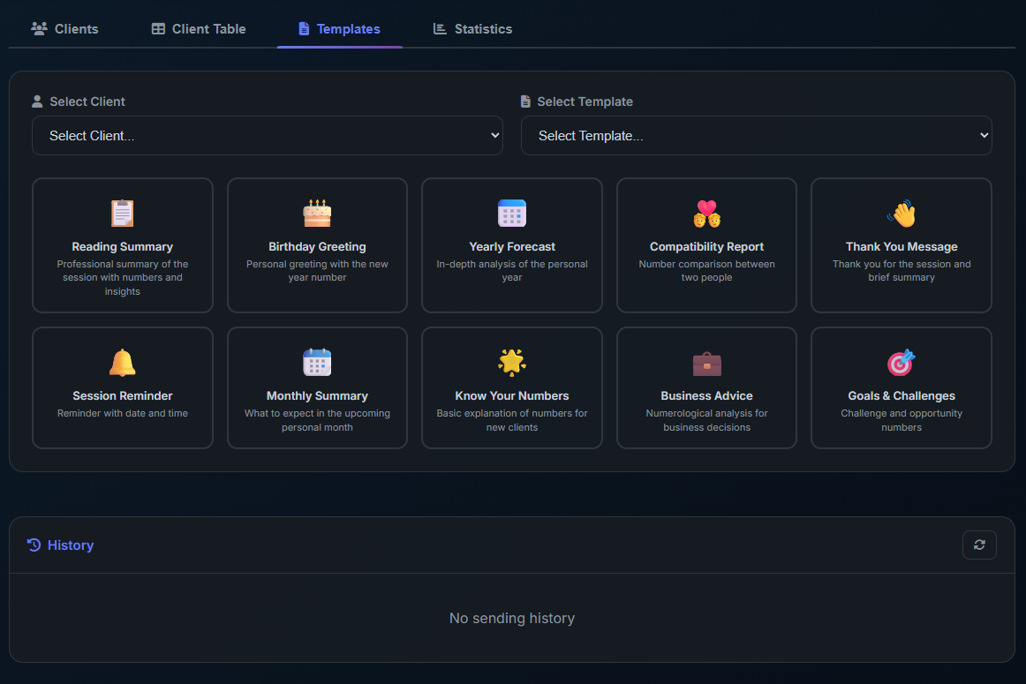Select the Templates tab
Screen dimensions: 1026x684
pos(339,29)
